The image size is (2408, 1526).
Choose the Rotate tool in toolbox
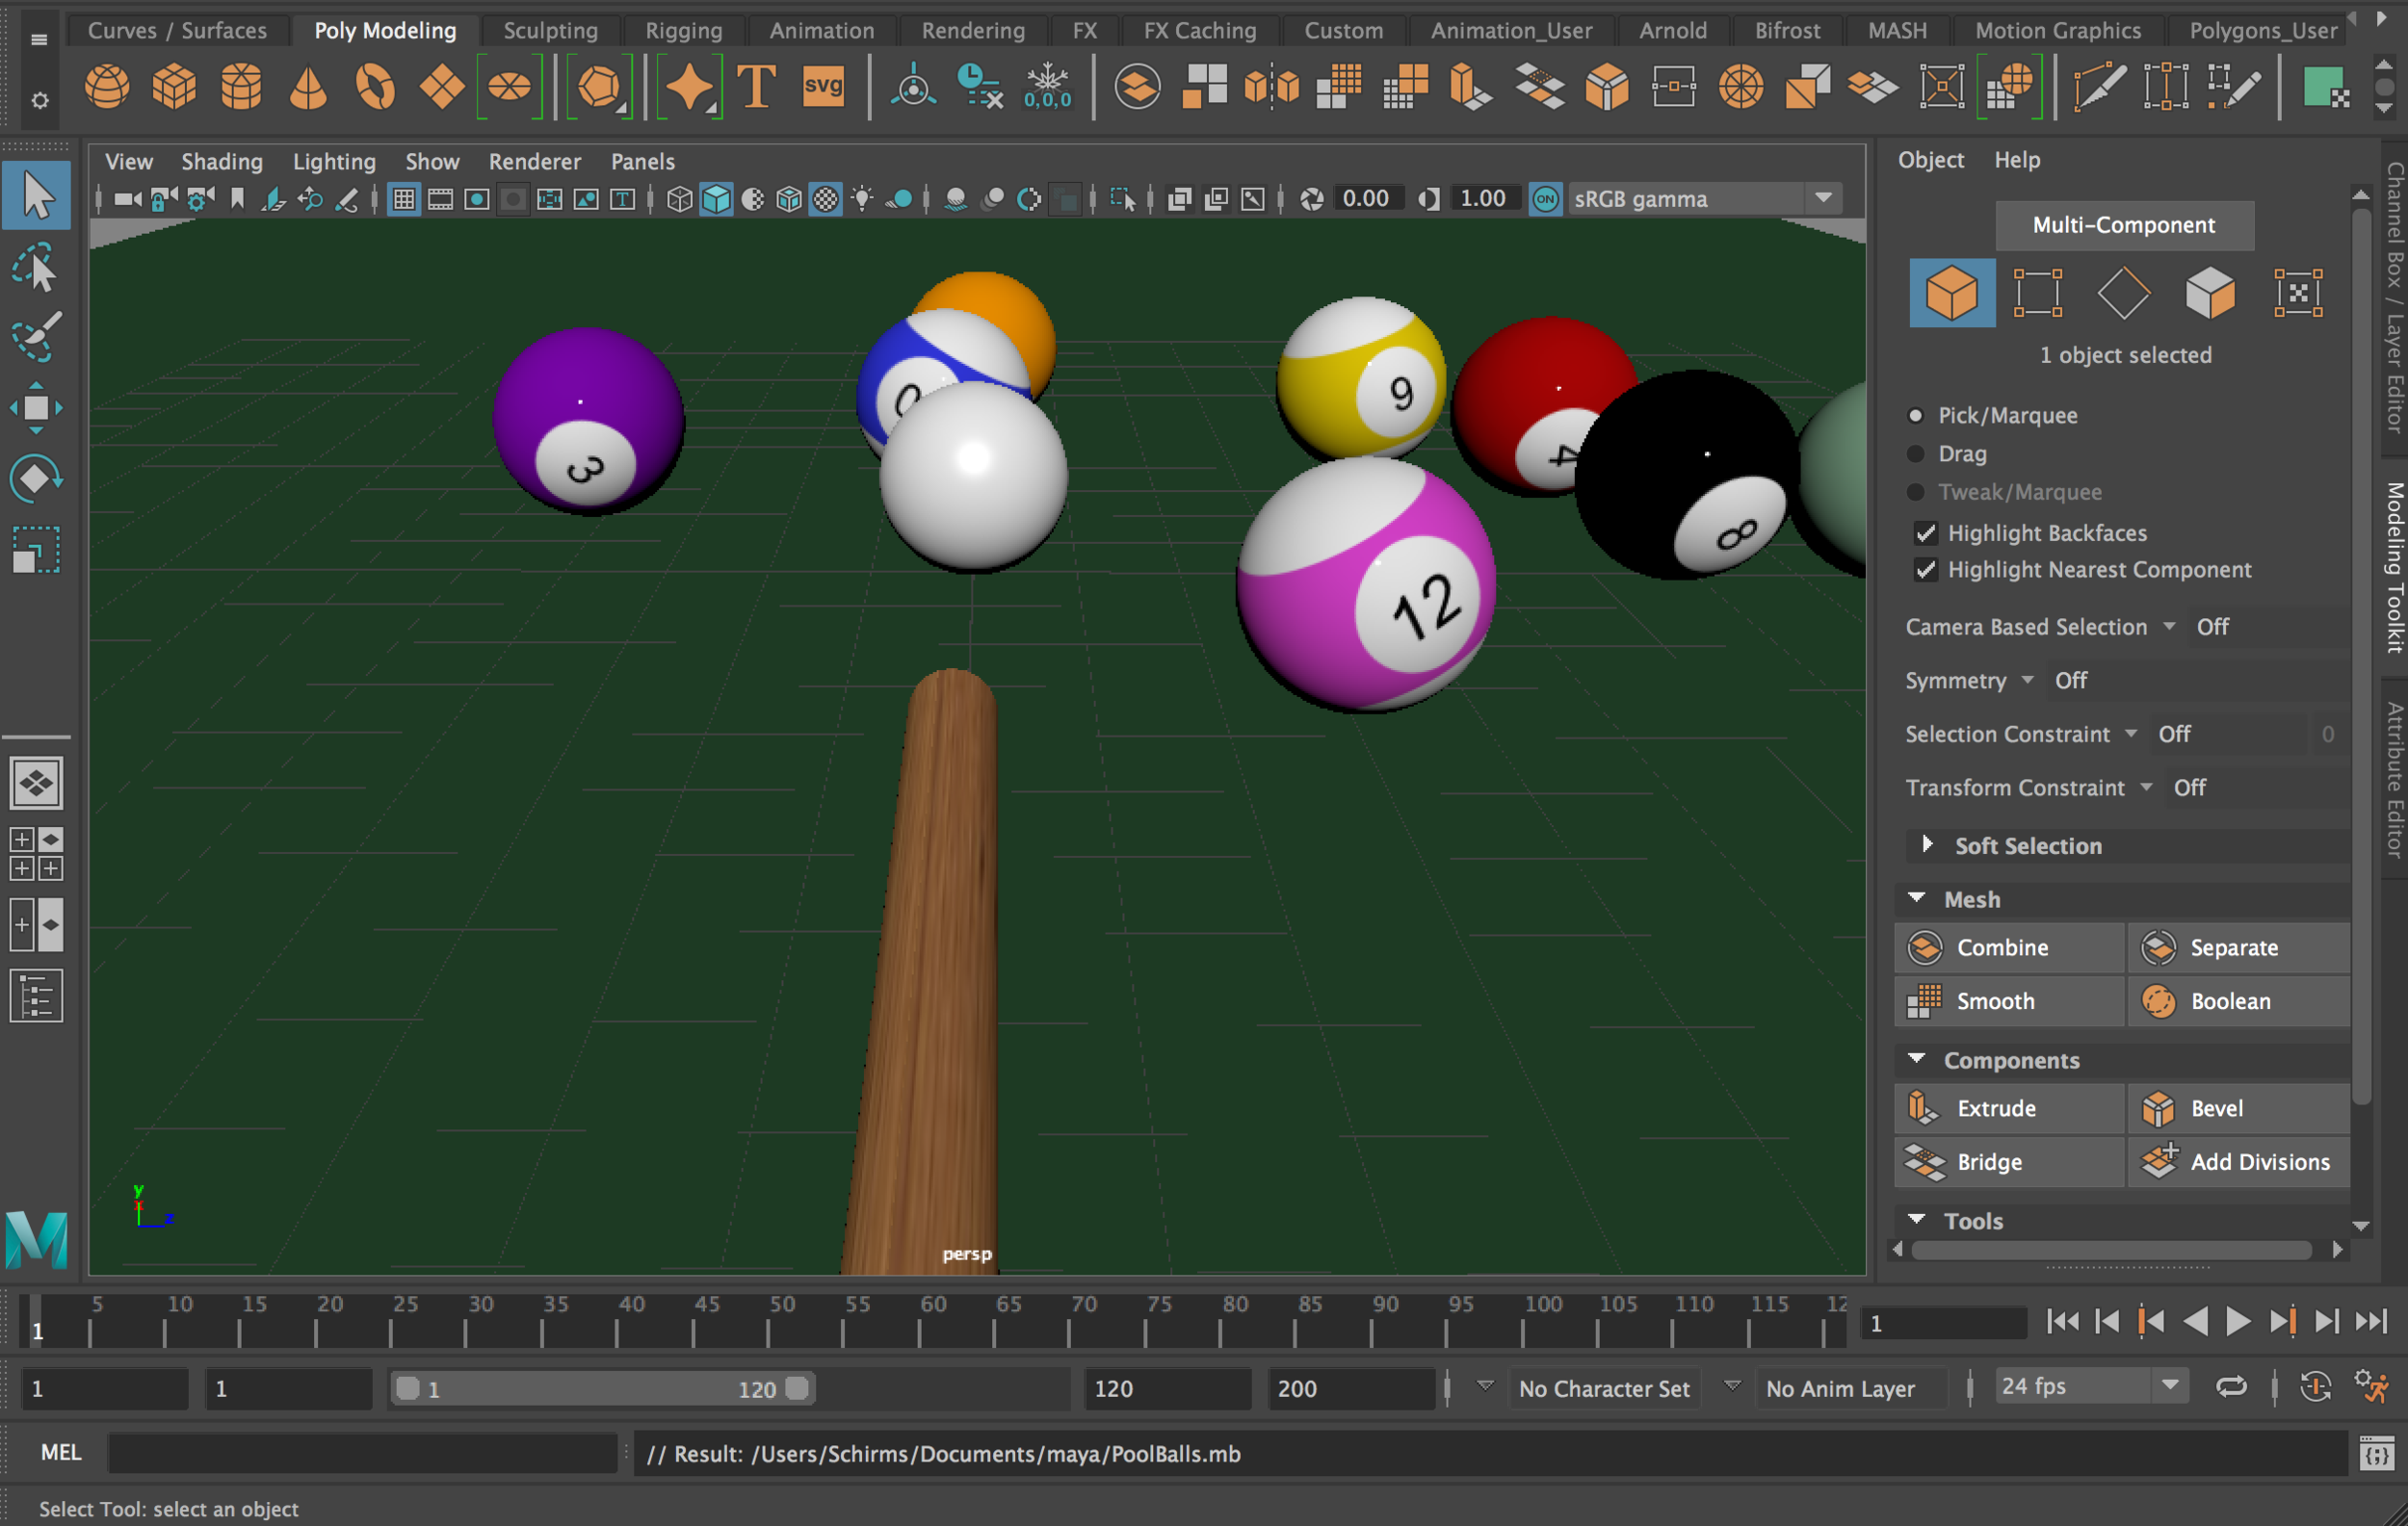click(36, 478)
